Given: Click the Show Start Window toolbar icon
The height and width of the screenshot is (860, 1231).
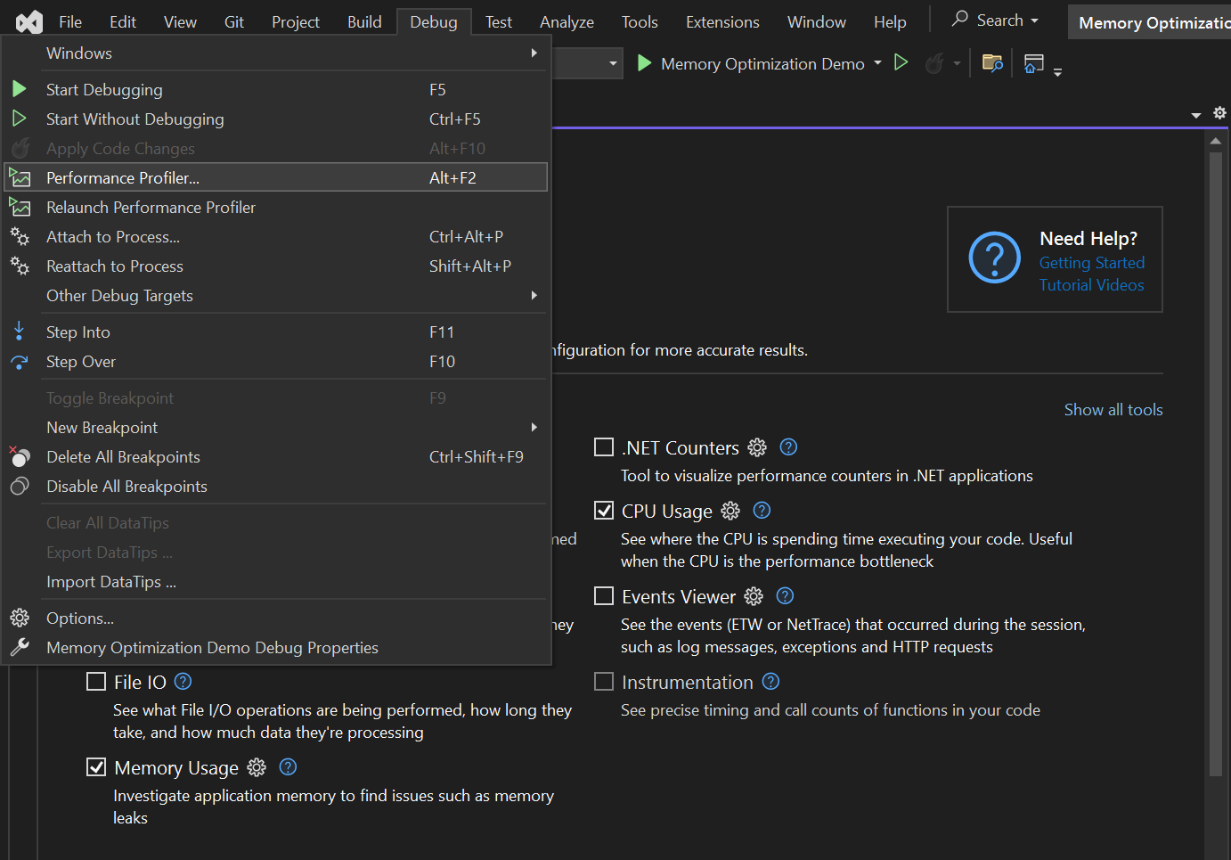Looking at the screenshot, I should tap(1033, 63).
